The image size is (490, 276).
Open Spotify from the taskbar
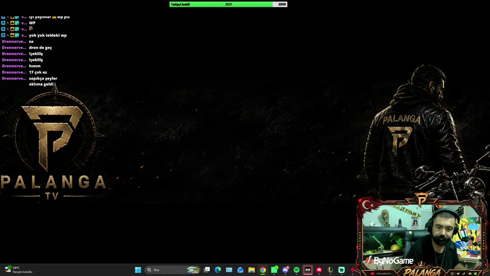point(296,270)
